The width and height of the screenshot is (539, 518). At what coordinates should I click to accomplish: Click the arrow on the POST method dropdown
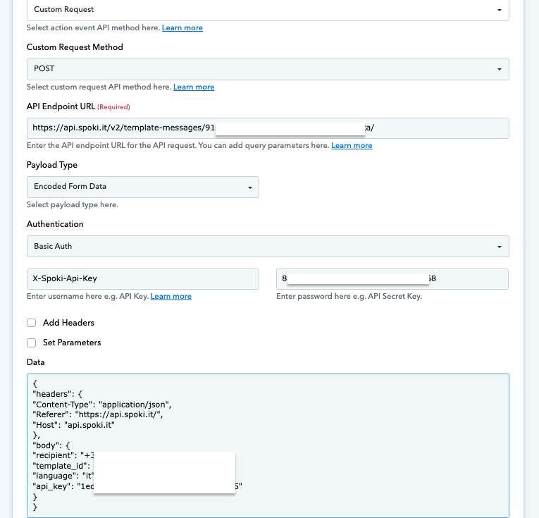pos(499,70)
